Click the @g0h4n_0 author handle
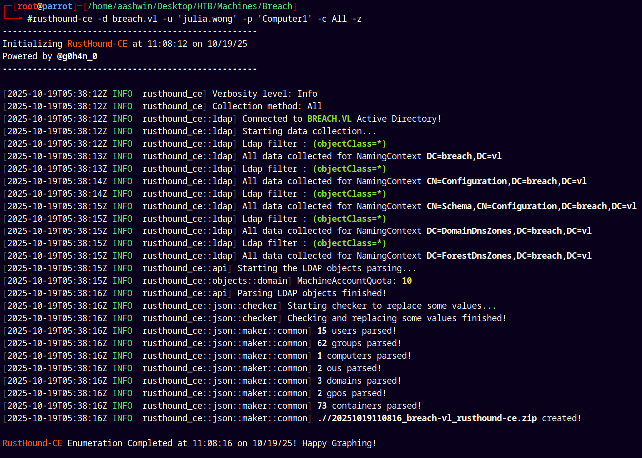Image resolution: width=642 pixels, height=458 pixels. point(77,56)
